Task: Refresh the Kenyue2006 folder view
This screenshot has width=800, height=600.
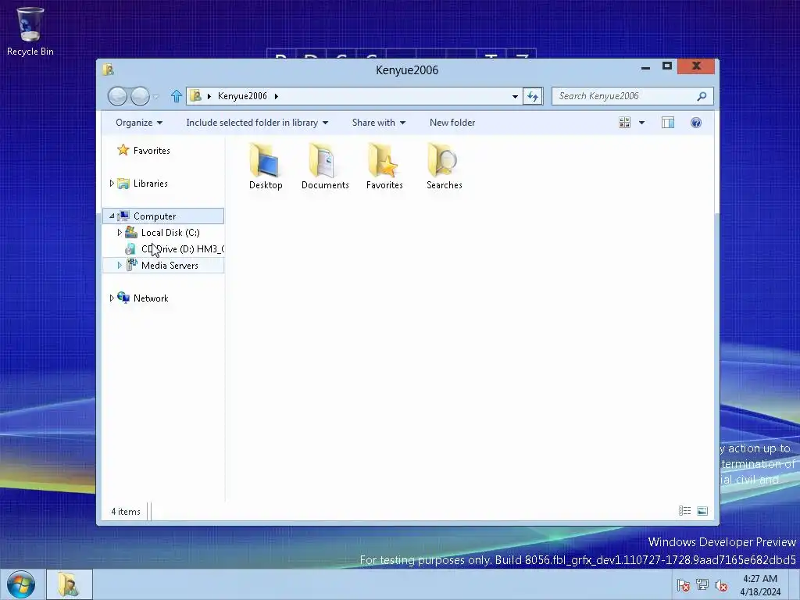Action: (533, 96)
